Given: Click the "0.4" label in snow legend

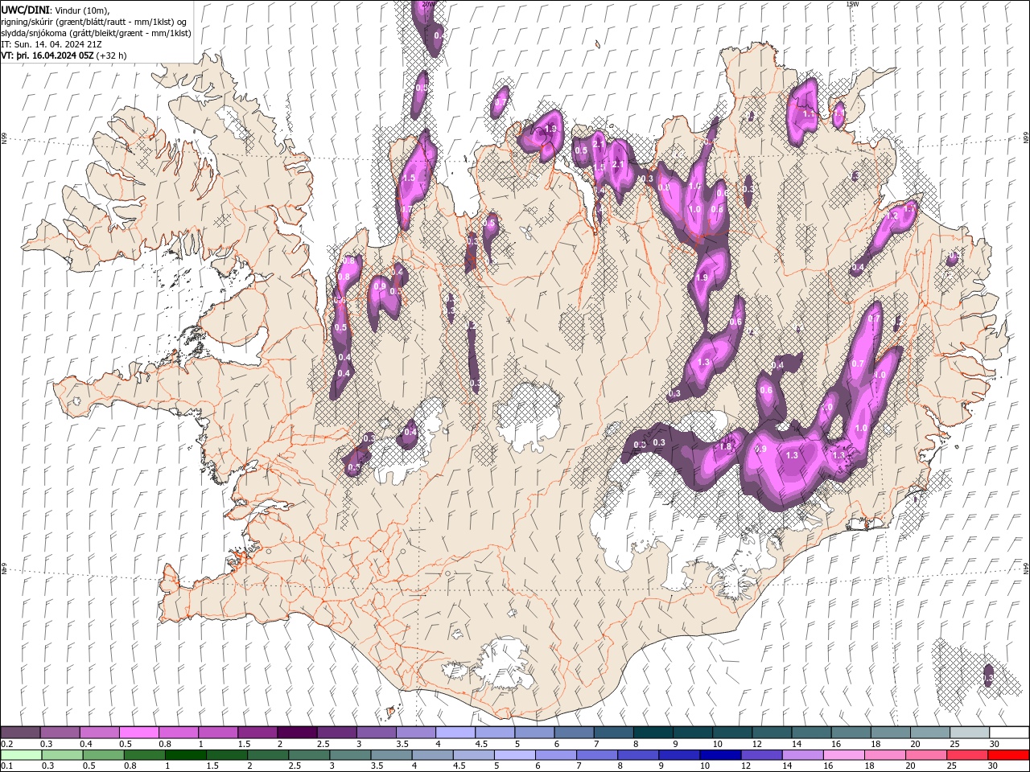Looking at the screenshot, I should pyautogui.click(x=85, y=745).
